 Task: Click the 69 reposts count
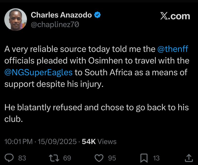67,158
